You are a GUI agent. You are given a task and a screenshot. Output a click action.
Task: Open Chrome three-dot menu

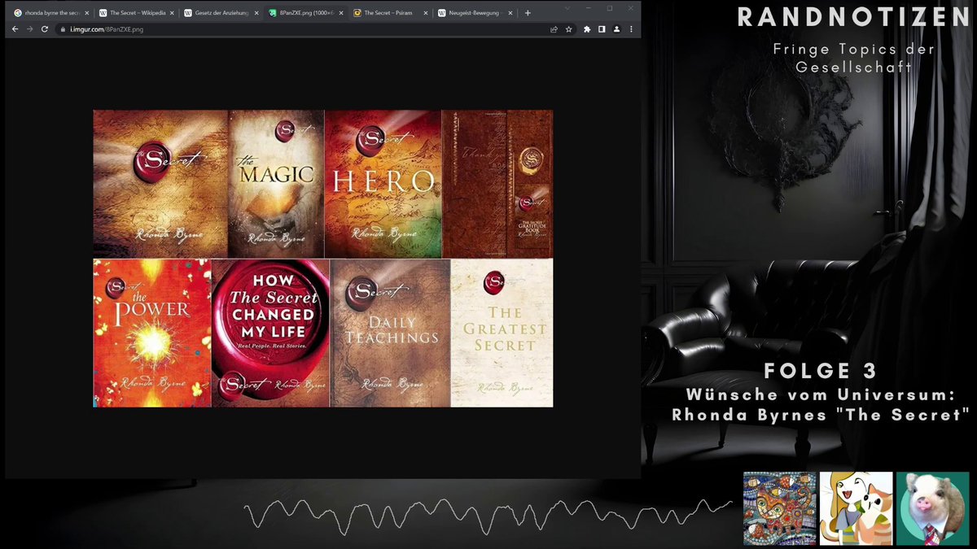(631, 29)
